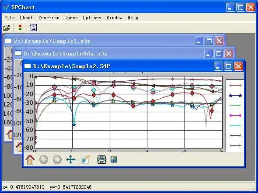Click the y=-9.64177292046 status readout
The image size is (258, 193).
click(70, 187)
